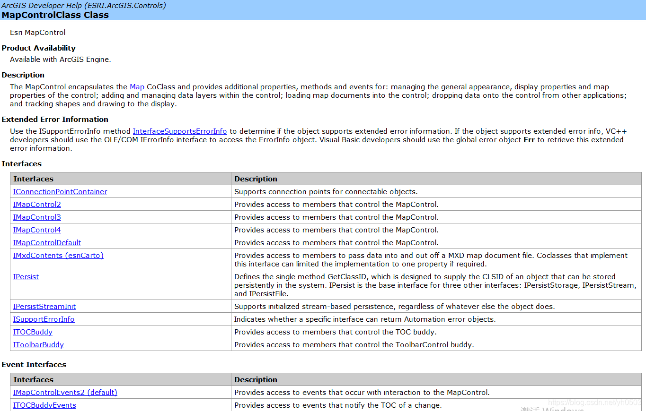
Task: Open the ISupportErrorInfo interface link
Action: [x=44, y=319]
